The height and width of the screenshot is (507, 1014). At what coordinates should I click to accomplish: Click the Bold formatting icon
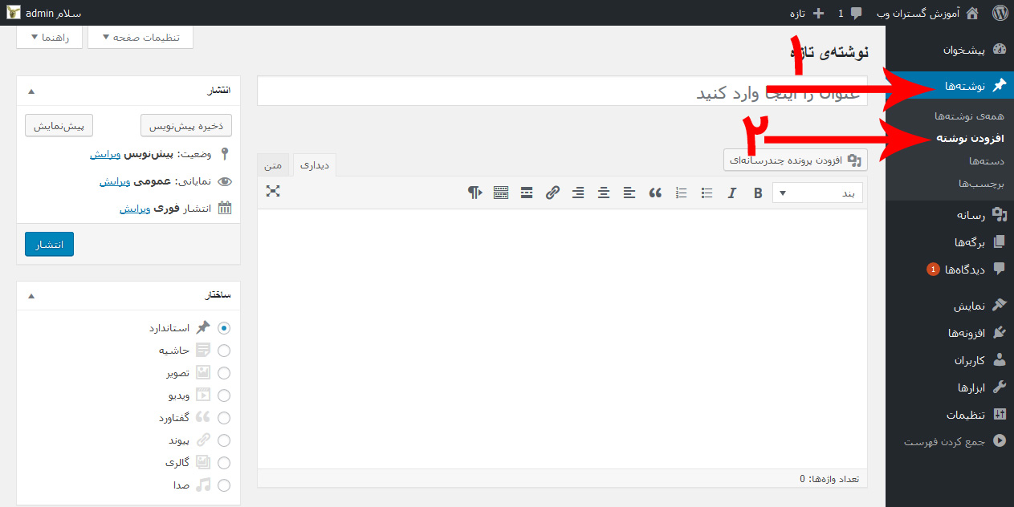[x=758, y=193]
